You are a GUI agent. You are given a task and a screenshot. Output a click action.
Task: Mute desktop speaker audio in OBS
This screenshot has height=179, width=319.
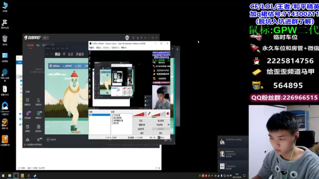click(x=168, y=114)
